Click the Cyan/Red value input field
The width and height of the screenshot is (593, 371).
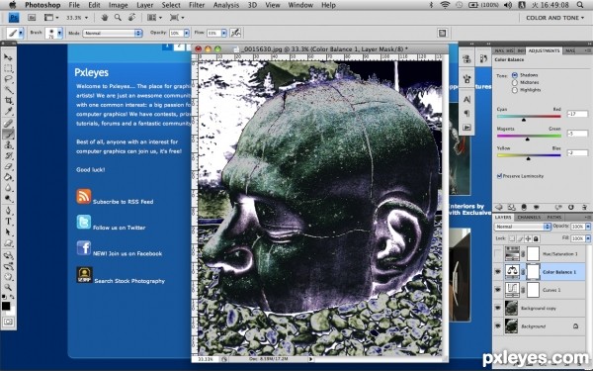[x=577, y=114]
